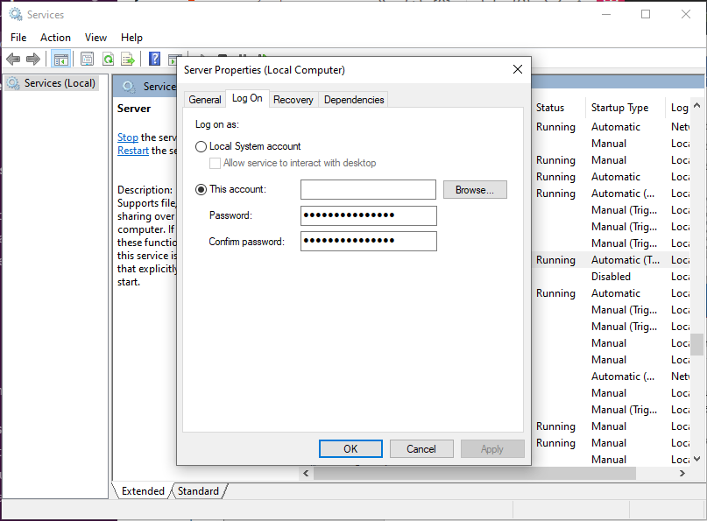Switch to the Recovery tab
Image resolution: width=707 pixels, height=521 pixels.
293,100
